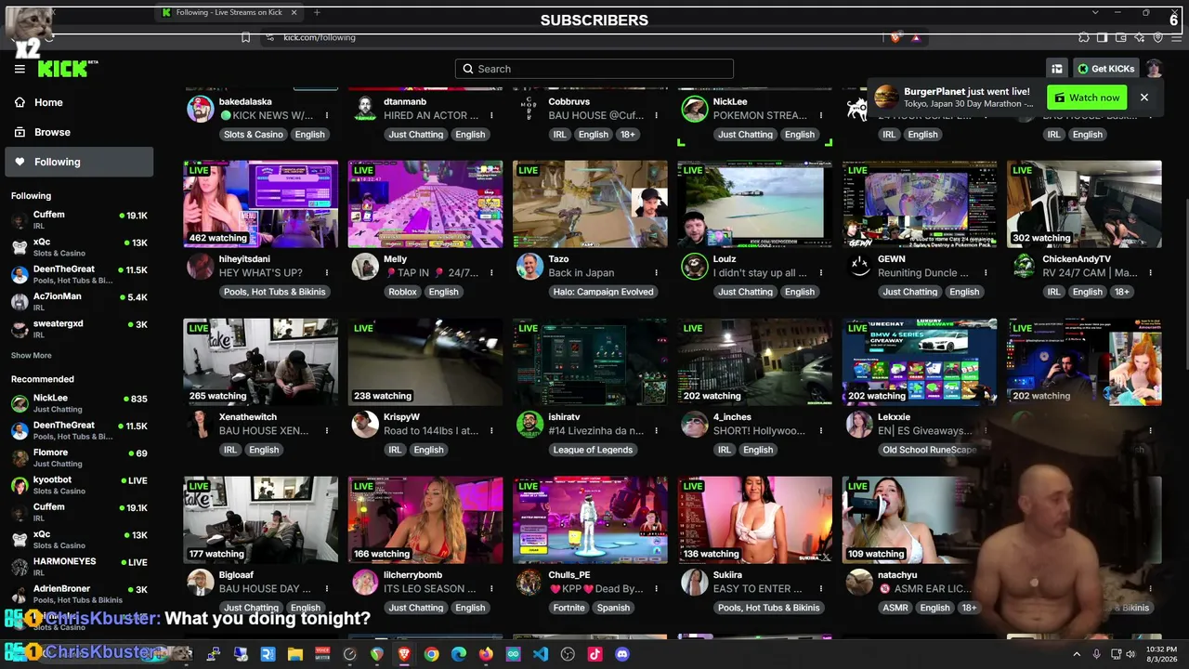Open options menu for Melly's stream

coord(491,273)
